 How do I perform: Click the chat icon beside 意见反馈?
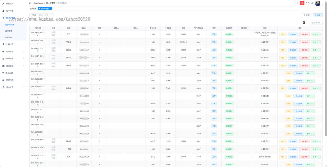pyautogui.click(x=3, y=73)
